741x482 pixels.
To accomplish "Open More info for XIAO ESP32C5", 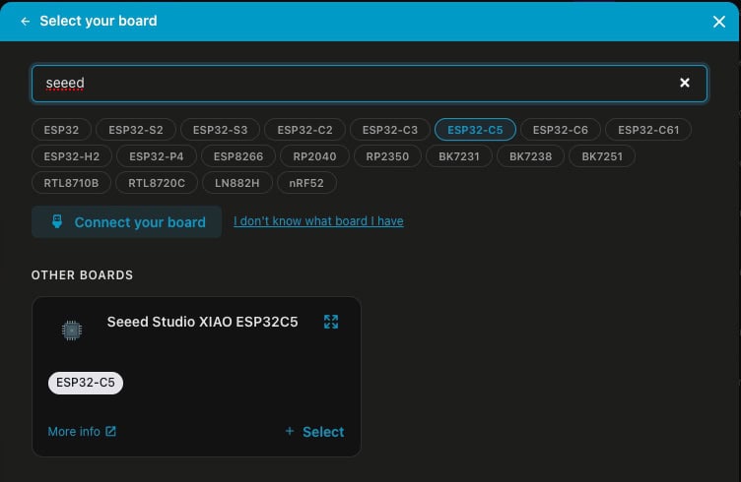I will tap(82, 432).
